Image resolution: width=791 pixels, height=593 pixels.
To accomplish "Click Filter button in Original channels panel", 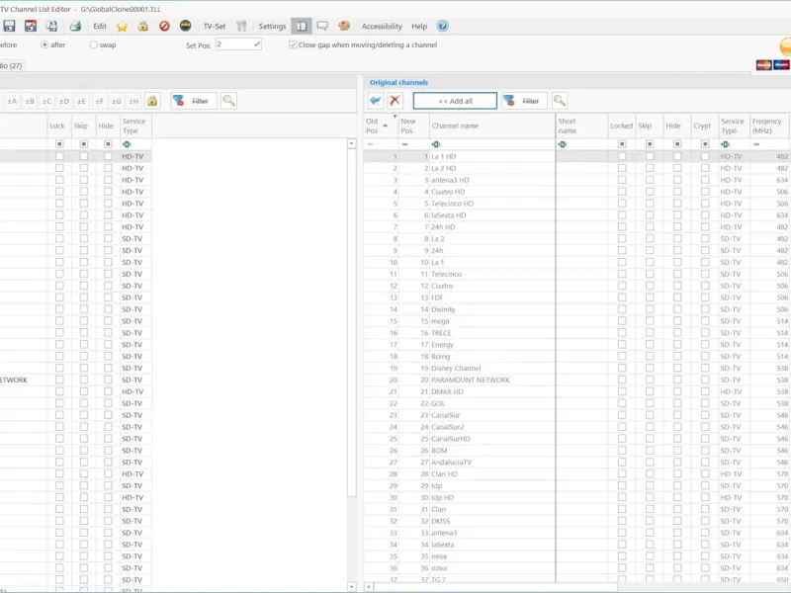I will pos(524,101).
